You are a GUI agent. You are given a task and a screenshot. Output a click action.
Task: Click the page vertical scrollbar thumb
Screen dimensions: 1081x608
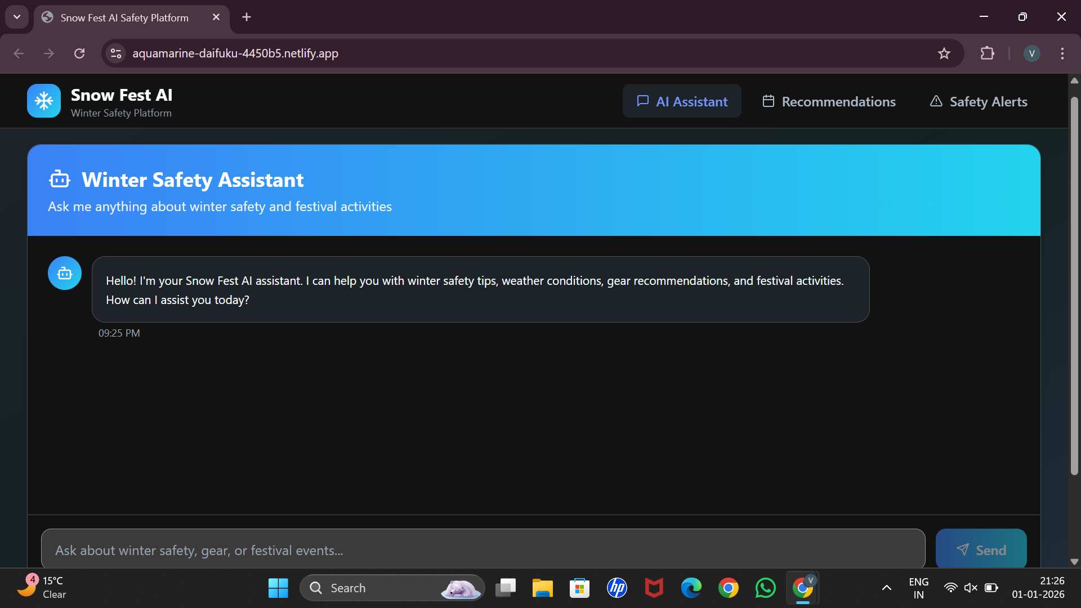(x=1074, y=286)
